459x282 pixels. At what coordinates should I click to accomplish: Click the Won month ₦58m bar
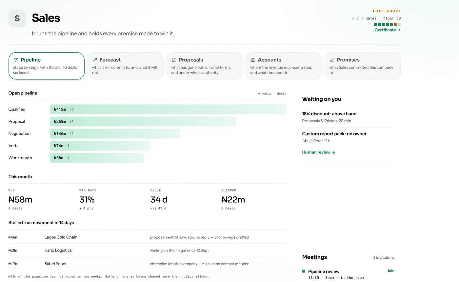(97, 158)
